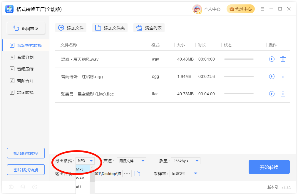This screenshot has width=298, height=194.
Task: Click the 大小 column header
Action: (180, 45)
